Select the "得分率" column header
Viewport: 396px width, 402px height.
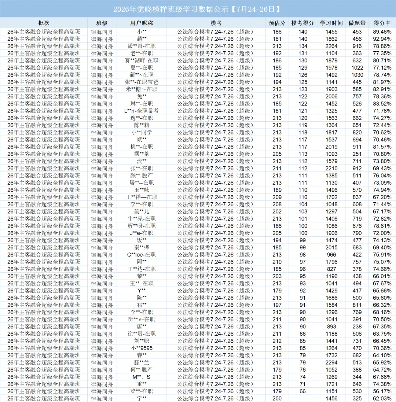pyautogui.click(x=382, y=23)
